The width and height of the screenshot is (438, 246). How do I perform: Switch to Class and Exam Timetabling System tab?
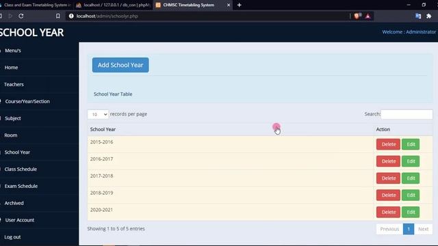tap(36, 5)
